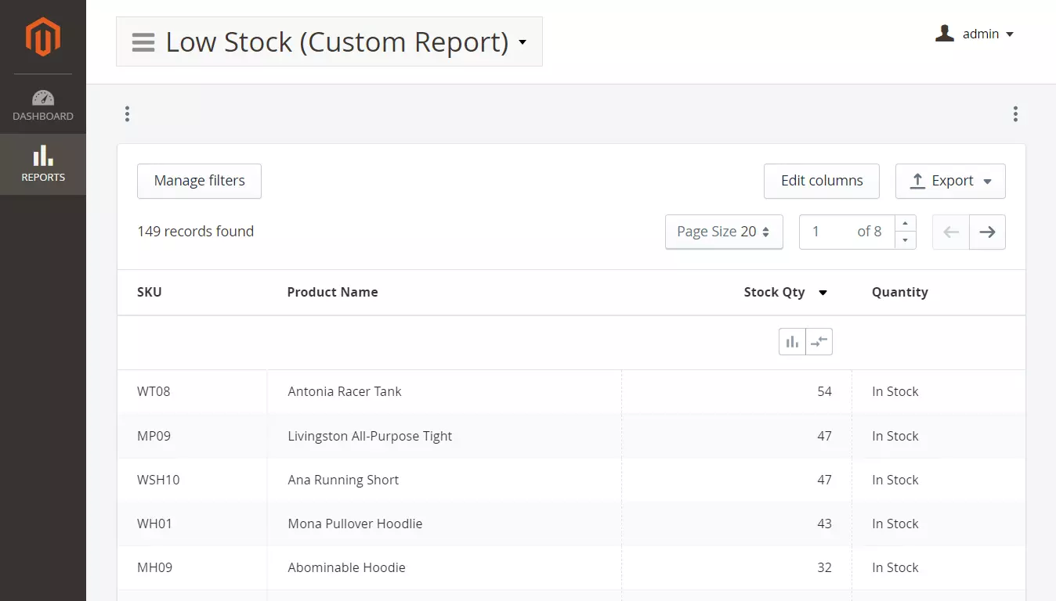Expand the admin user dropdown

coord(975,34)
